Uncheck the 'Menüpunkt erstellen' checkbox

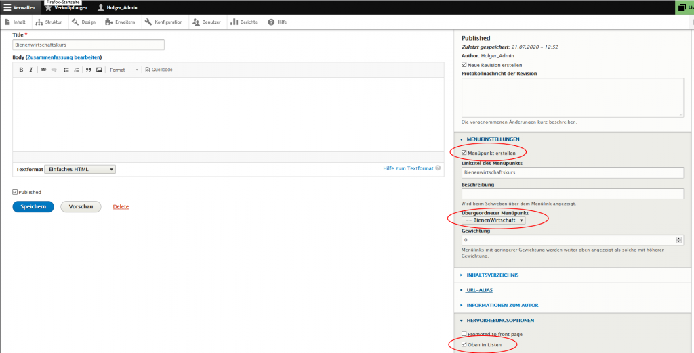pyautogui.click(x=464, y=153)
